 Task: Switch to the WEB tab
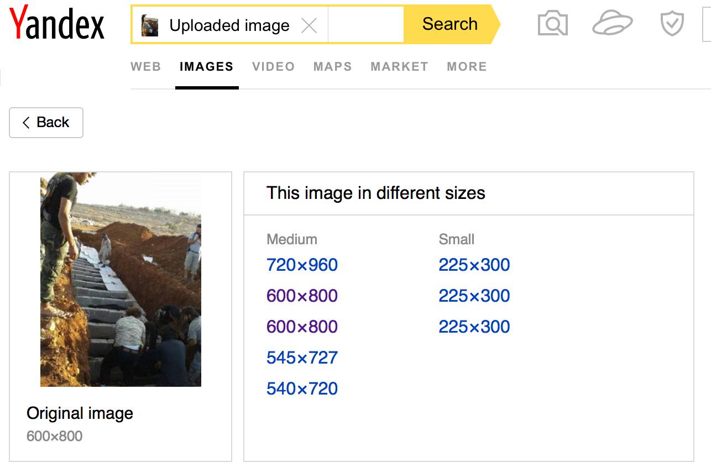tap(146, 67)
